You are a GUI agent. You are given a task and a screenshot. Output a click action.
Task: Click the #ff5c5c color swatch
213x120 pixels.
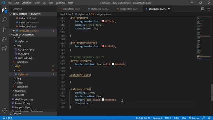point(103,21)
